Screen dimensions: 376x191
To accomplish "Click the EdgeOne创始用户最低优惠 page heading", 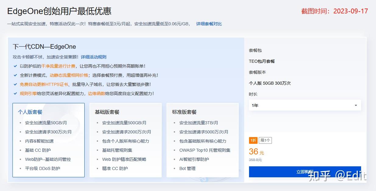I will tap(60, 11).
